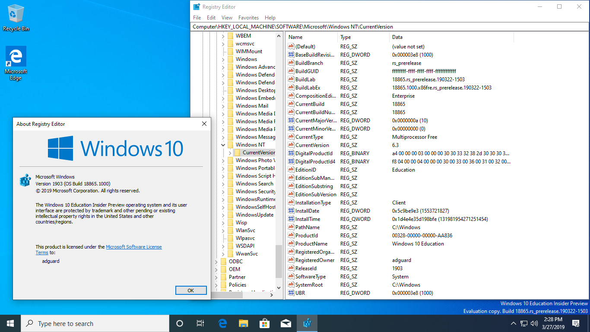Select DigitalProductId binary value icon
This screenshot has height=332, width=590.
click(291, 153)
